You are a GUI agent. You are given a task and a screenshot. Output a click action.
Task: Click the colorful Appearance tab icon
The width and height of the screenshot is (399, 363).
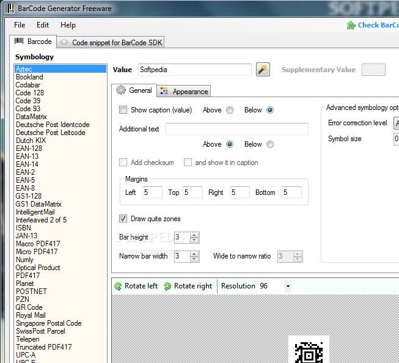164,92
